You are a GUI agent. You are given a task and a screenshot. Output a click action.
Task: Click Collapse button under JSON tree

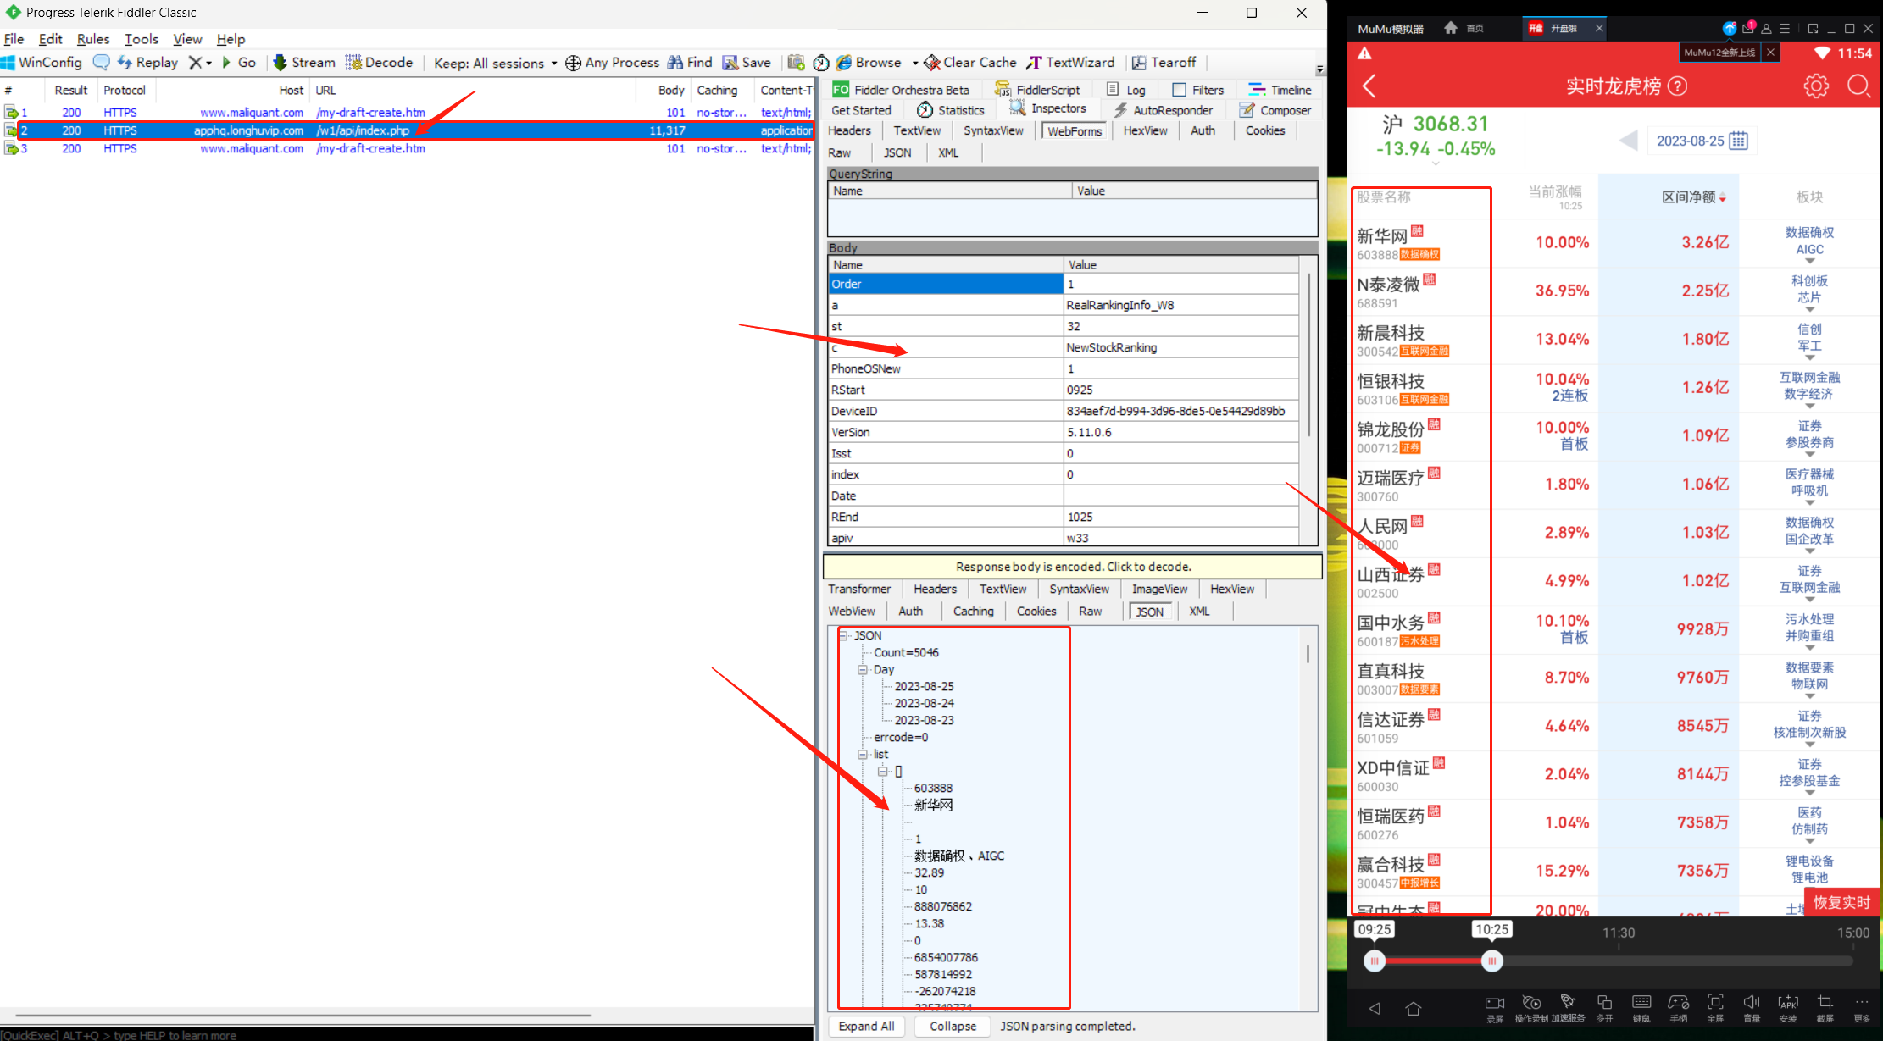[x=953, y=1026]
